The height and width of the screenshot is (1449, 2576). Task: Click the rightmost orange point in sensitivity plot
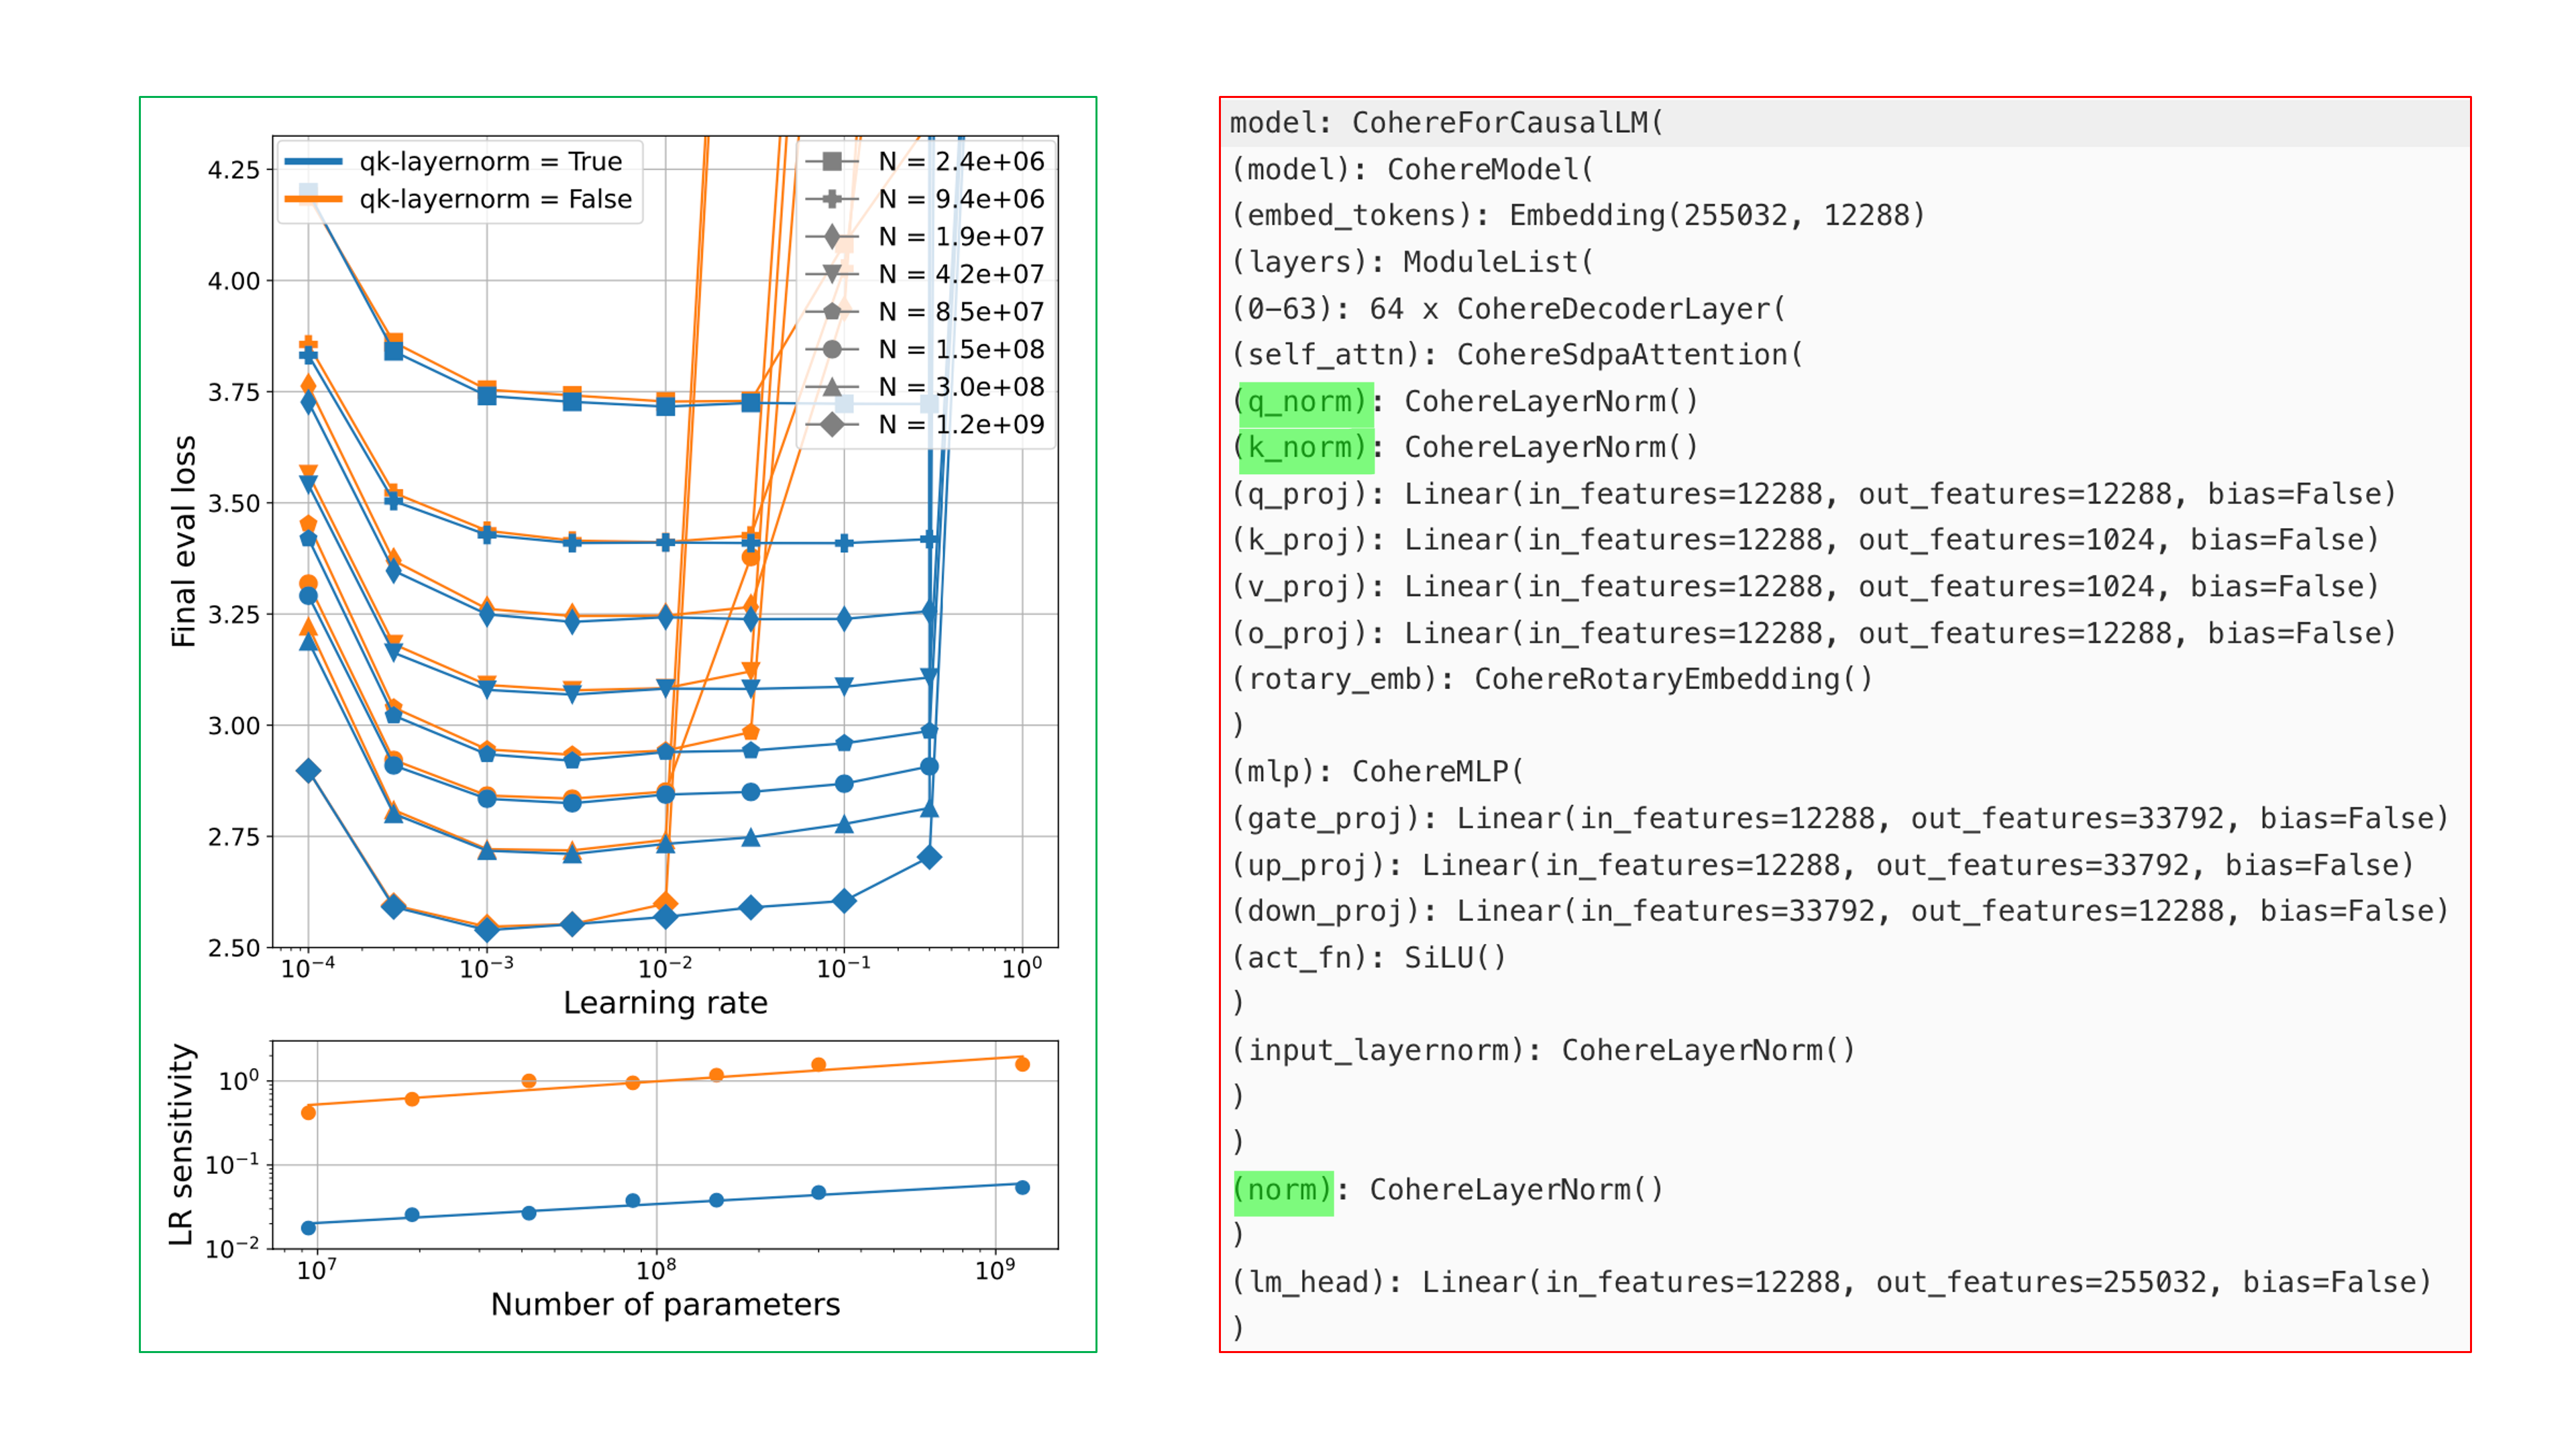(x=1022, y=1064)
